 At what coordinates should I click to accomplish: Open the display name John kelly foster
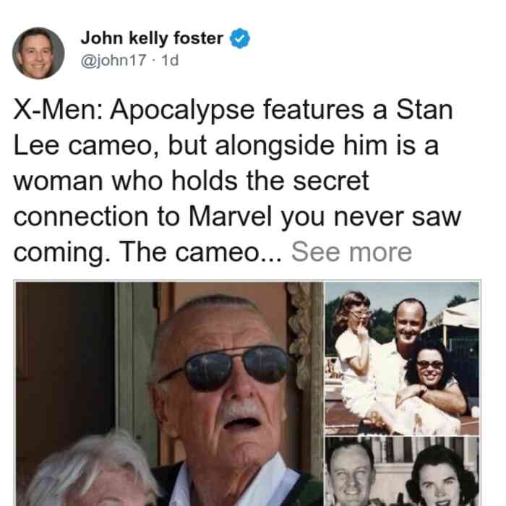pos(152,38)
